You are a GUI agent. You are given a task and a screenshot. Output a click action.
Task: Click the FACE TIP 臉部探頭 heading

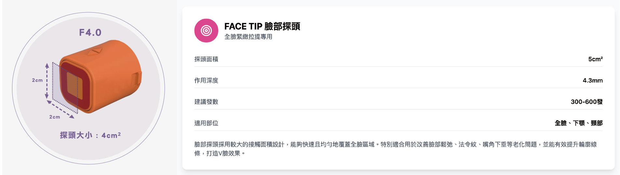click(x=262, y=26)
